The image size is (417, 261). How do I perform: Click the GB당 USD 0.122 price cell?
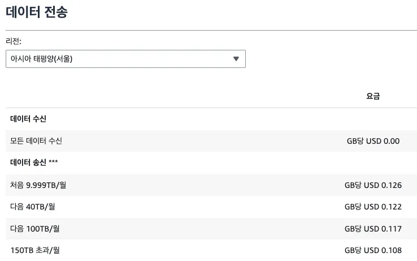(x=373, y=207)
